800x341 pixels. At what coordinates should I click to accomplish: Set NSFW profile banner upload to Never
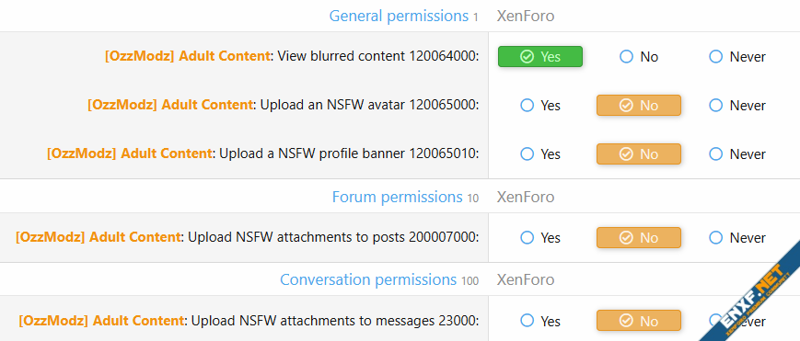(737, 153)
